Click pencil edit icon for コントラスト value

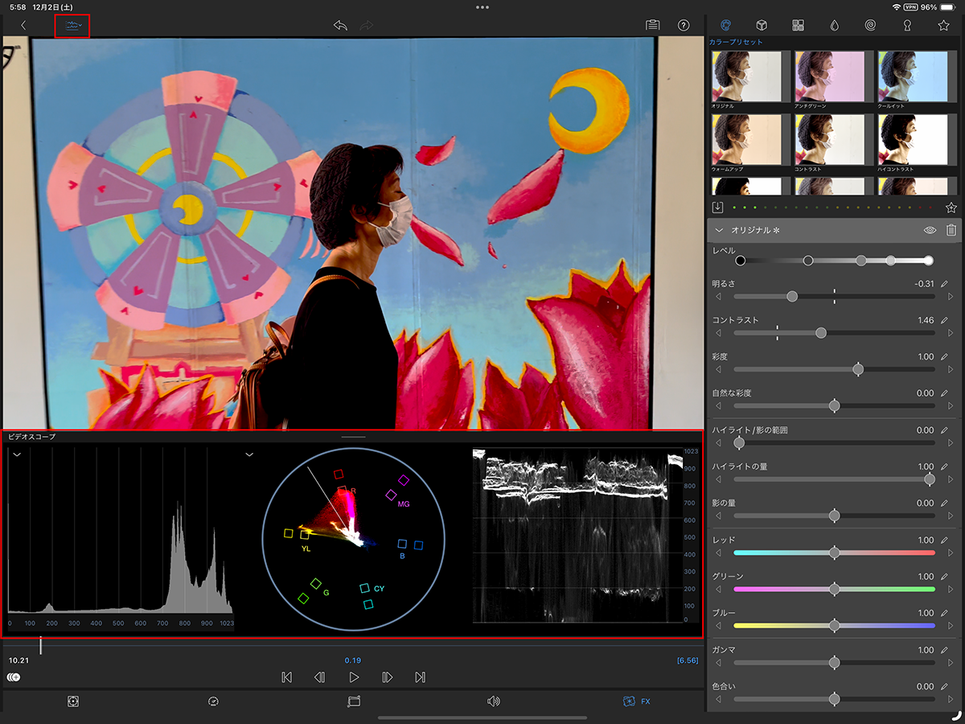pos(945,320)
